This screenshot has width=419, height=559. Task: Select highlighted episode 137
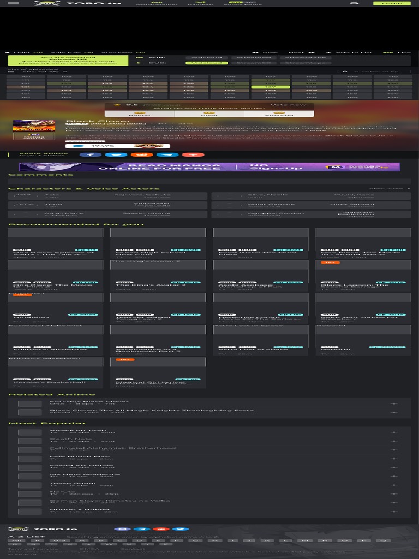271,87
